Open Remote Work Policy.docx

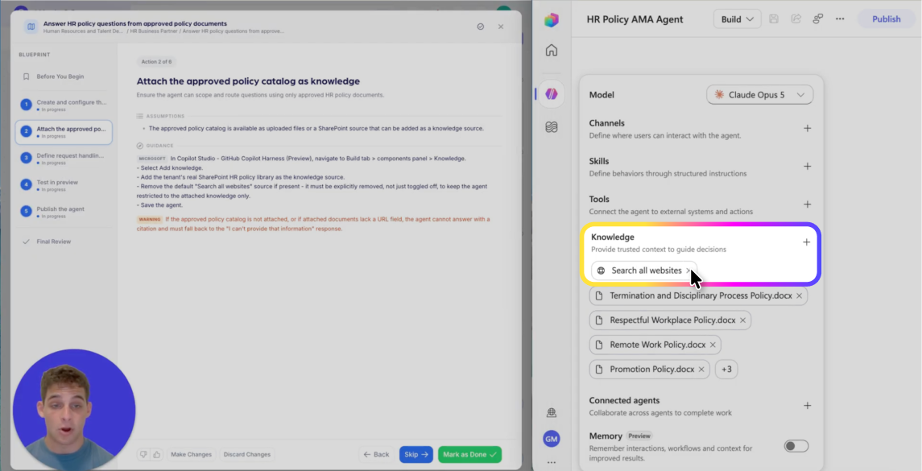click(657, 345)
